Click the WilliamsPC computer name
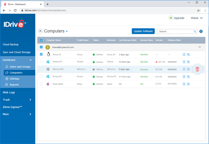209x144 pixels. coord(58,69)
